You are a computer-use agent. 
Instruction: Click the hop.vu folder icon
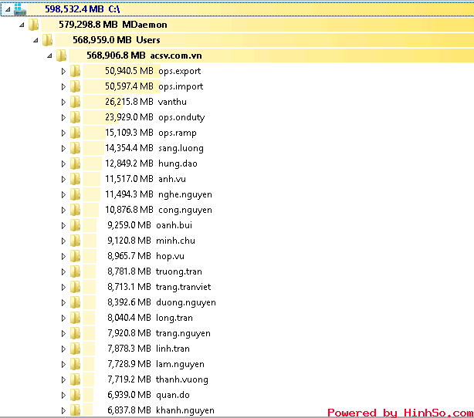[x=76, y=256]
